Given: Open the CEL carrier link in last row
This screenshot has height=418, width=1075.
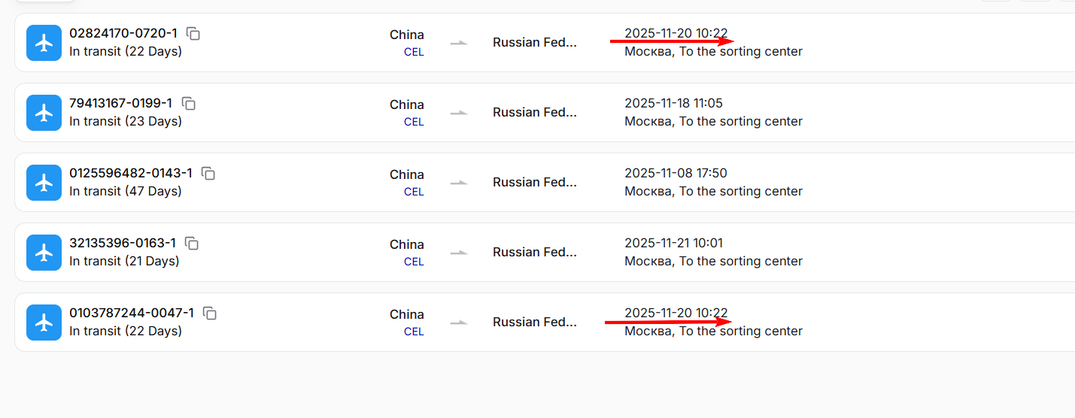Looking at the screenshot, I should [x=414, y=332].
